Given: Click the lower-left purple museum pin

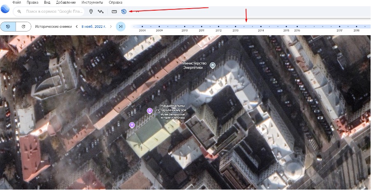Looking at the screenshot, I should tap(132, 125).
